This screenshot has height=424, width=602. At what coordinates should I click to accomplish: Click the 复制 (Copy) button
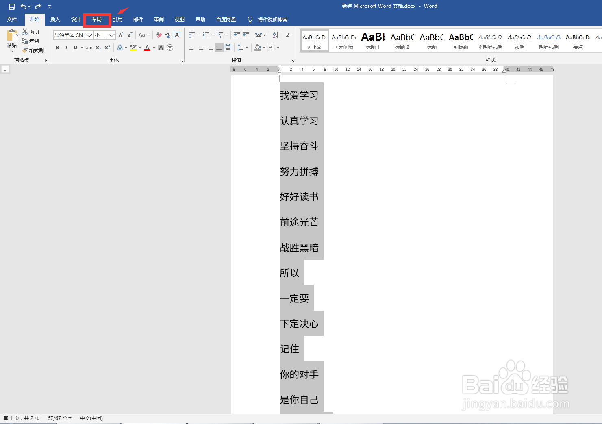(x=30, y=41)
